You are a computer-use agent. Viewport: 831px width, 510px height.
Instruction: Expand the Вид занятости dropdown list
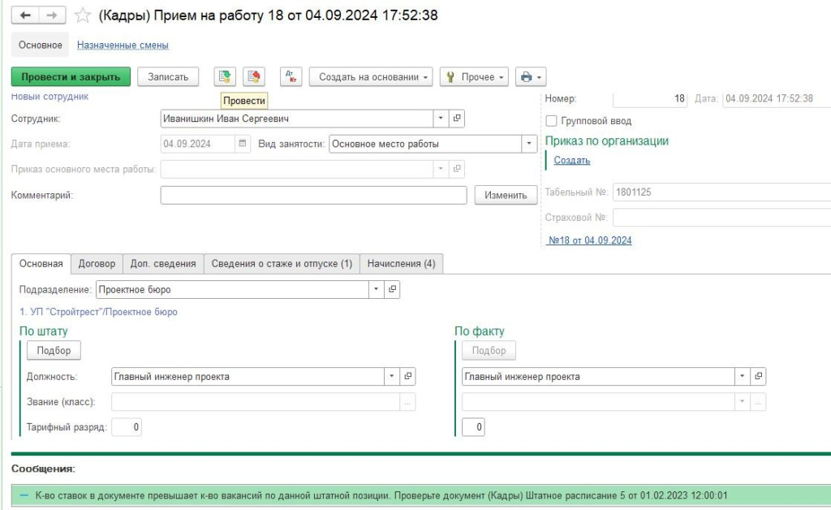pos(530,144)
